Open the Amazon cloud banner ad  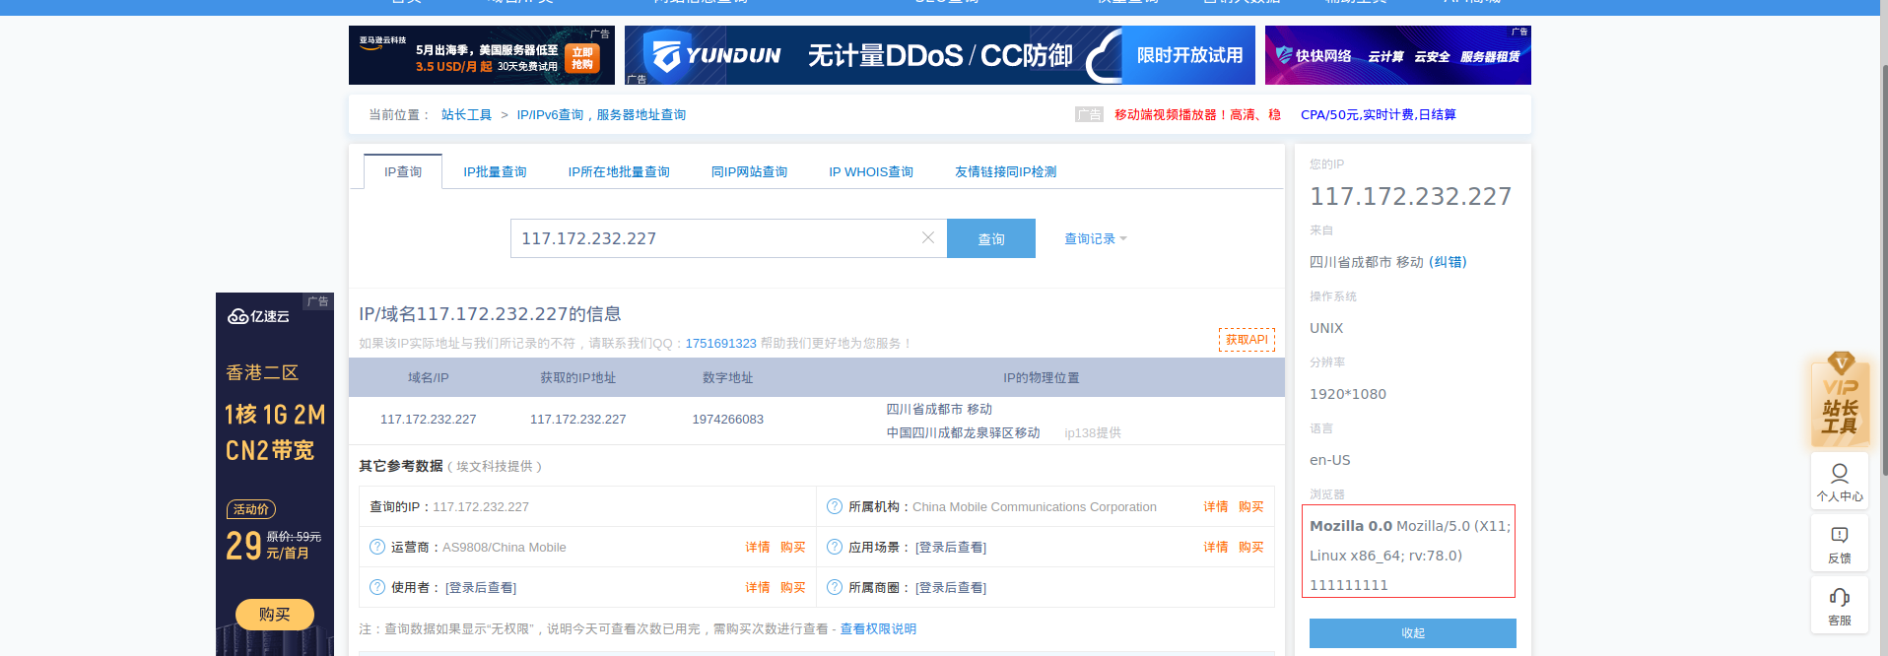click(x=482, y=55)
